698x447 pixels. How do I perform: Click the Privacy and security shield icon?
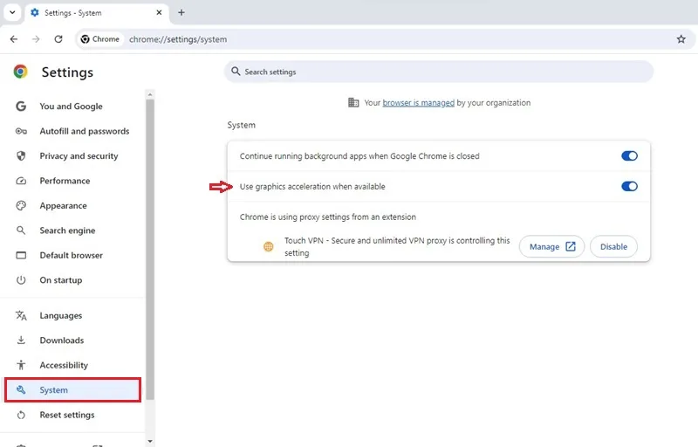pyautogui.click(x=21, y=155)
